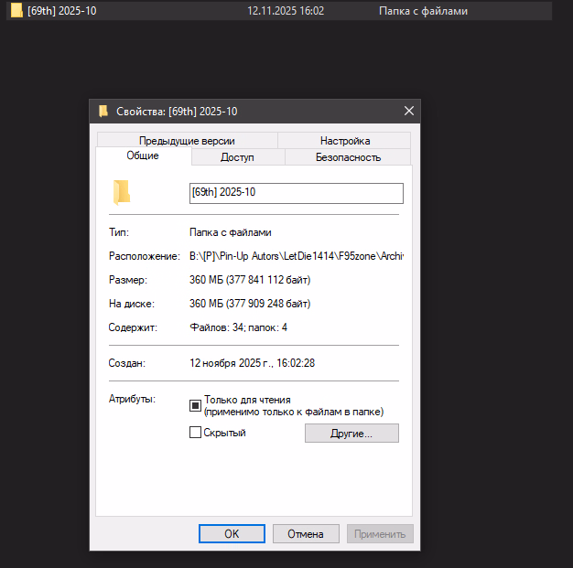The width and height of the screenshot is (573, 568).
Task: Open the "Настройка" tab
Action: coord(344,141)
